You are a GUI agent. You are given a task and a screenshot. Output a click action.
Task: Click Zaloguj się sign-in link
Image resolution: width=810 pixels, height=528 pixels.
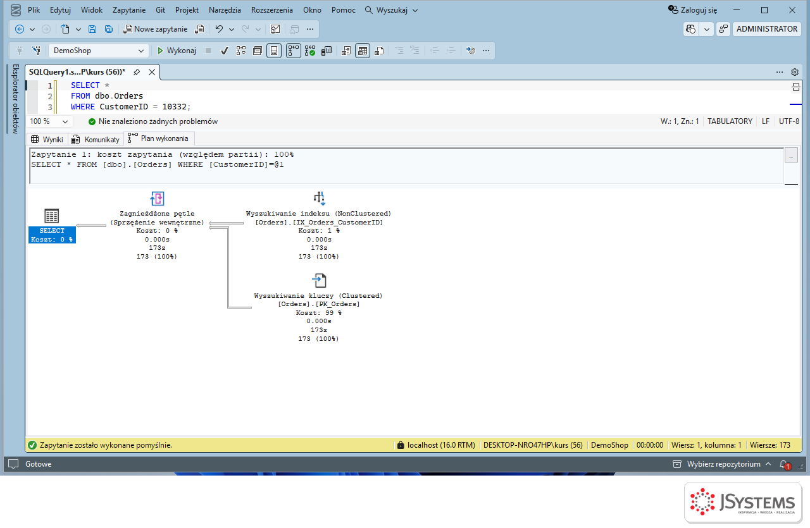(693, 10)
